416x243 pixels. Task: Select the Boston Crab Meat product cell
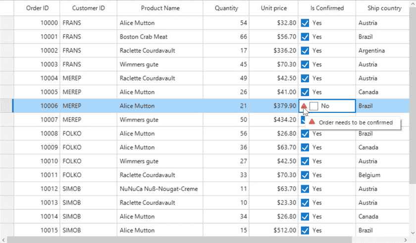[160, 37]
